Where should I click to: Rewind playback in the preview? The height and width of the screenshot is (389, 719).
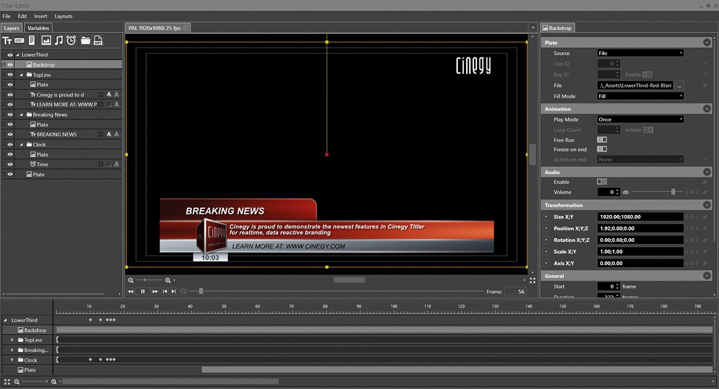[131, 291]
